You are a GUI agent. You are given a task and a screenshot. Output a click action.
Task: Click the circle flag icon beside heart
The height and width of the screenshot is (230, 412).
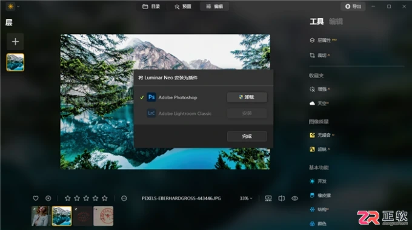(x=48, y=199)
